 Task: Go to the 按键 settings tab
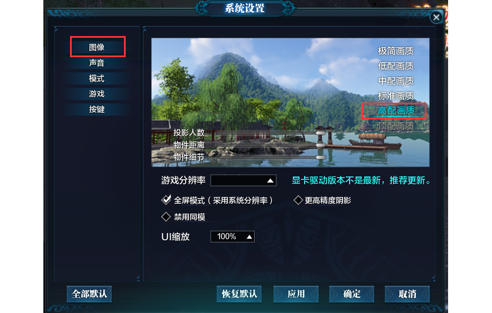(x=97, y=109)
